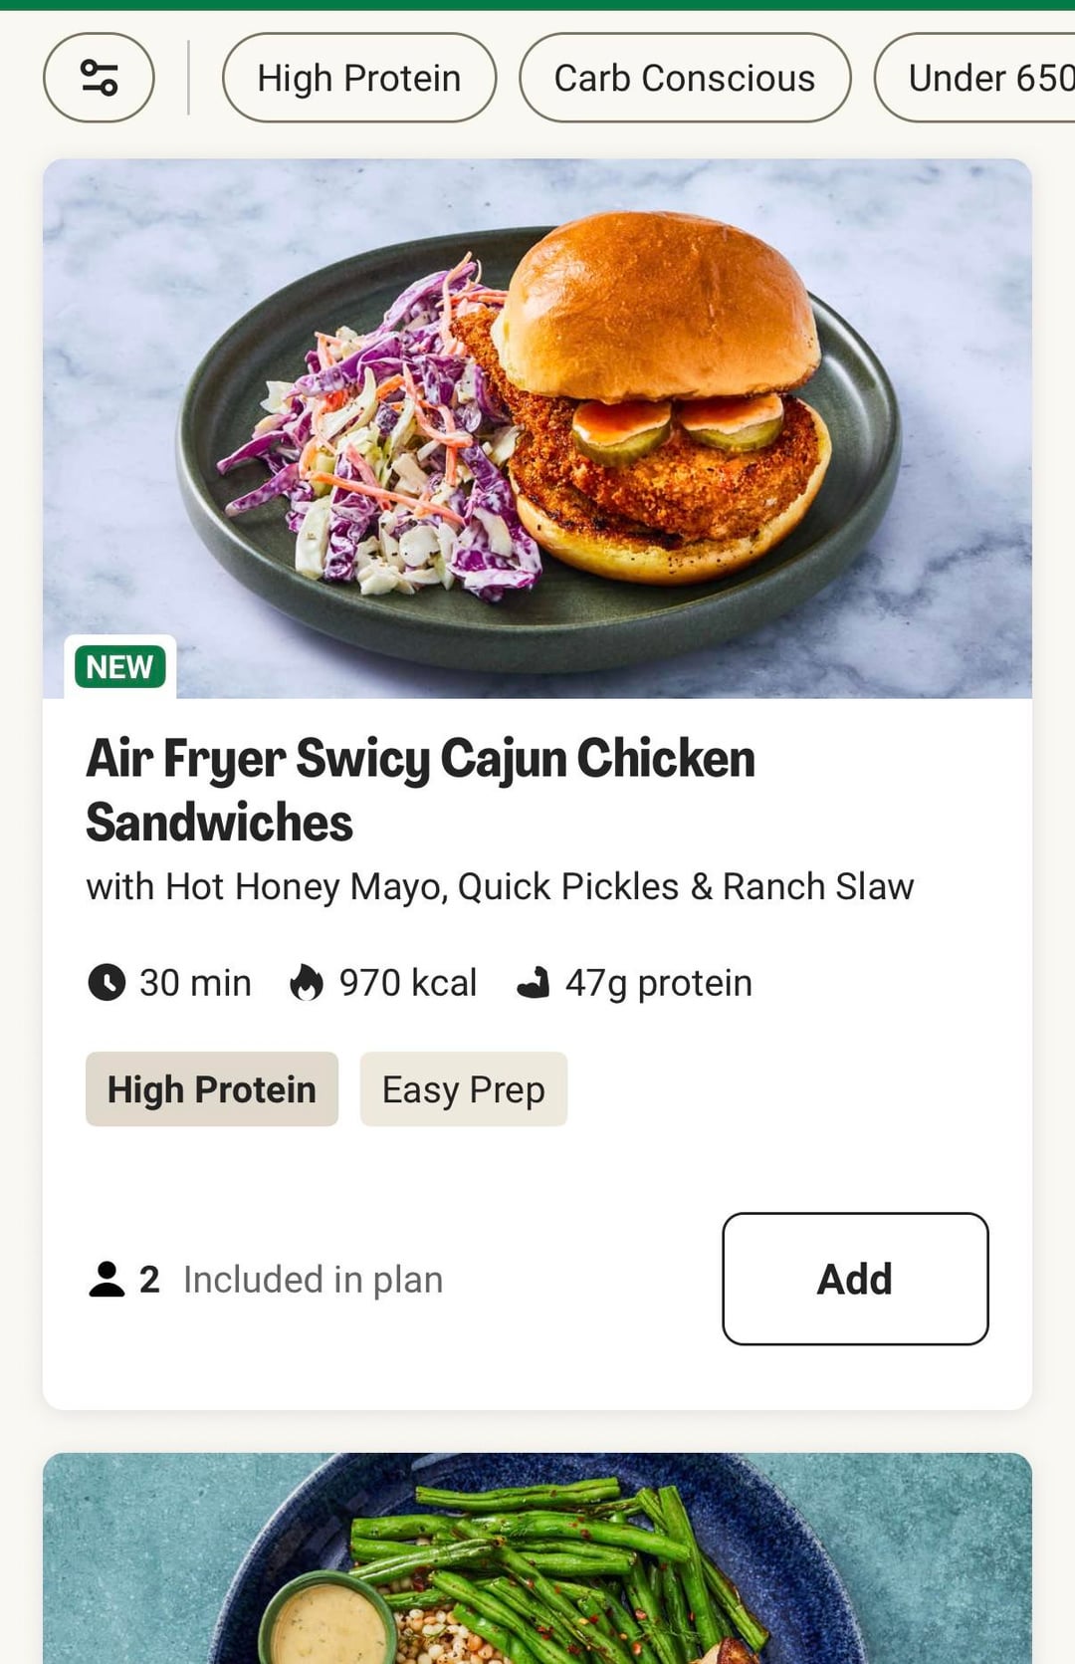
Task: Click the flexed arm protein icon
Action: [x=534, y=983]
